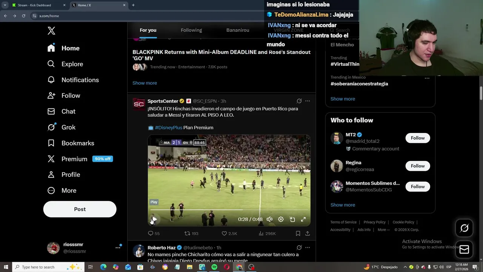
Task: Click the Premium X icon in sidebar
Action: [51, 159]
